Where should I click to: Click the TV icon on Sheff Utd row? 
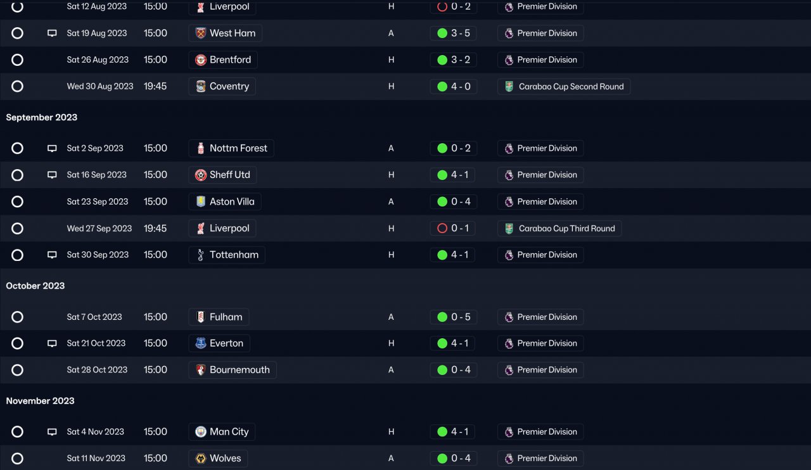pos(52,175)
